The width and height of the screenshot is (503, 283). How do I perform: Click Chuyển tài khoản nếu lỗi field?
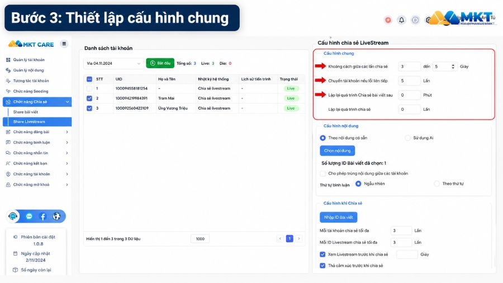409,81
